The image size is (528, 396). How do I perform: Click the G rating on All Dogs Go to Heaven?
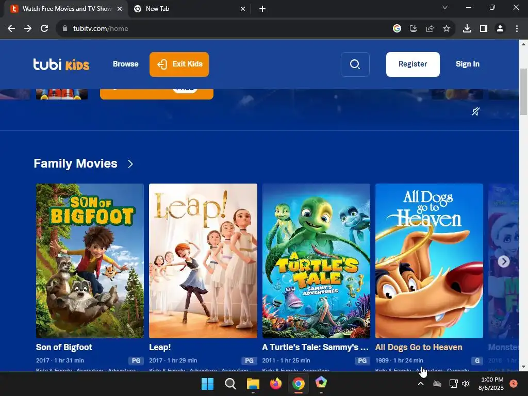pos(477,360)
